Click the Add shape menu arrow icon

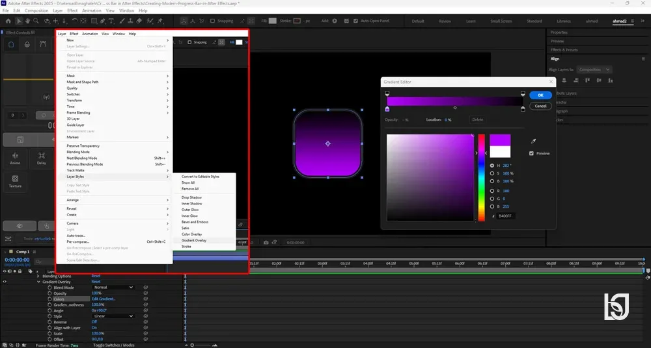[335, 21]
